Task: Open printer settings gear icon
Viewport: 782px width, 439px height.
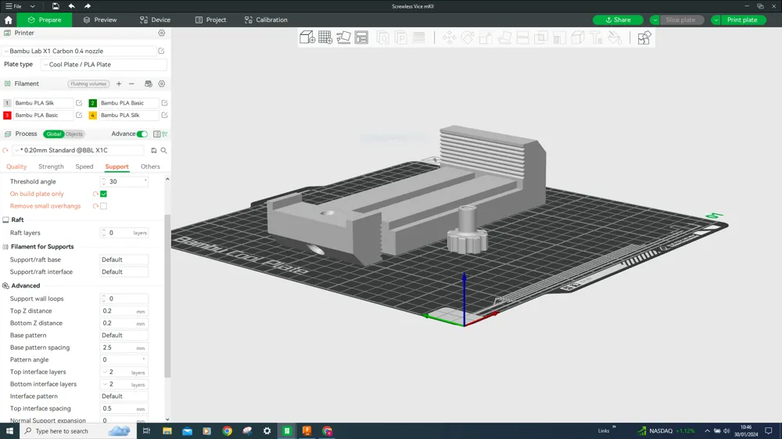Action: pos(162,34)
